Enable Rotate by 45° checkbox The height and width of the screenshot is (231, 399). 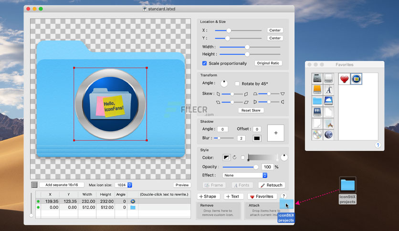click(x=237, y=84)
